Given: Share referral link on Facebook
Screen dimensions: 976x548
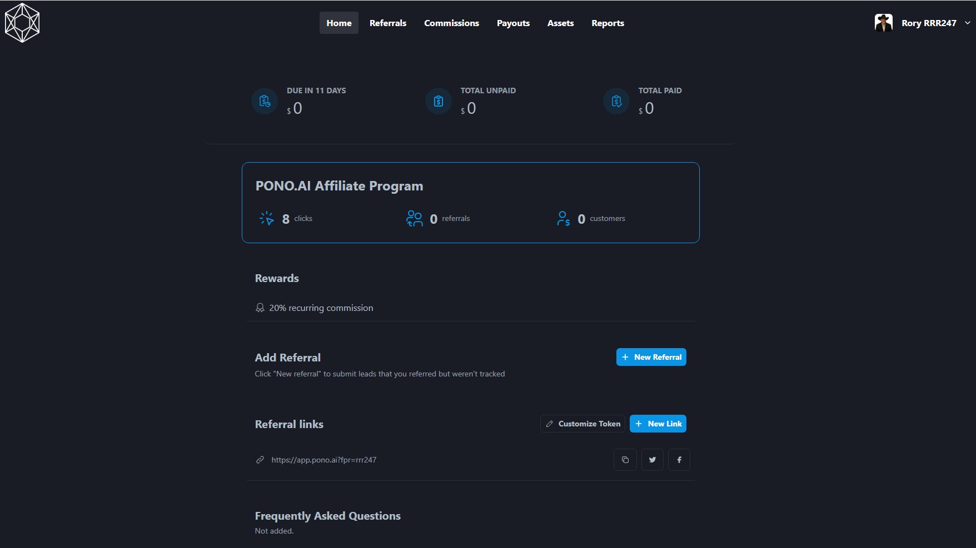Looking at the screenshot, I should pos(679,460).
